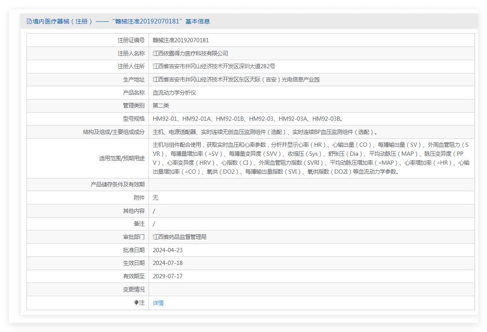Click the intended use paragraph starting 主机与组件配合使用
Image resolution: width=487 pixels, height=332 pixels.
click(x=311, y=158)
